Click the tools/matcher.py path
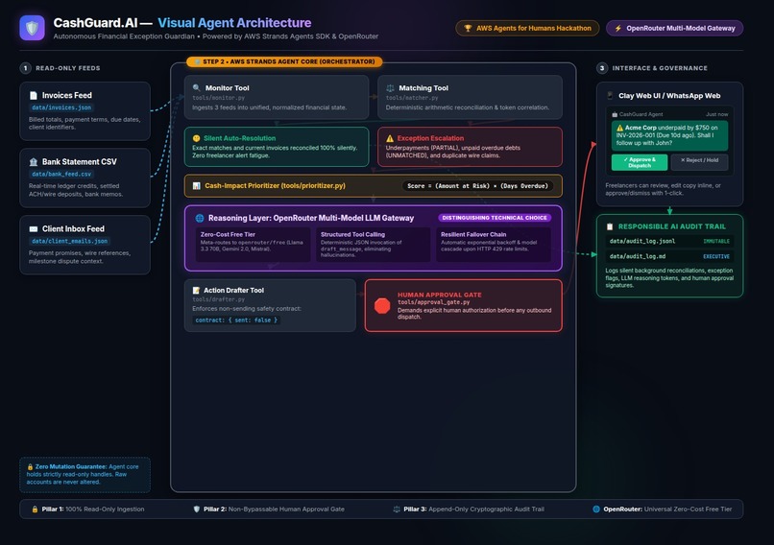 pyautogui.click(x=412, y=98)
